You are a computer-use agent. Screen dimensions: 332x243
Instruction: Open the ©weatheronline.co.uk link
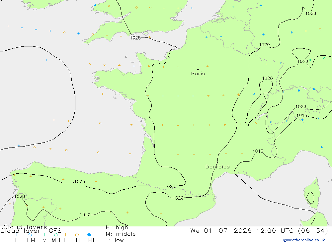click(x=304, y=240)
